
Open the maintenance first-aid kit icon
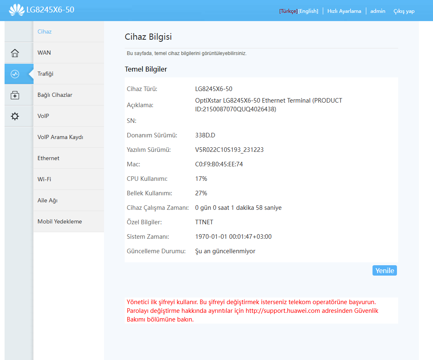(x=15, y=95)
